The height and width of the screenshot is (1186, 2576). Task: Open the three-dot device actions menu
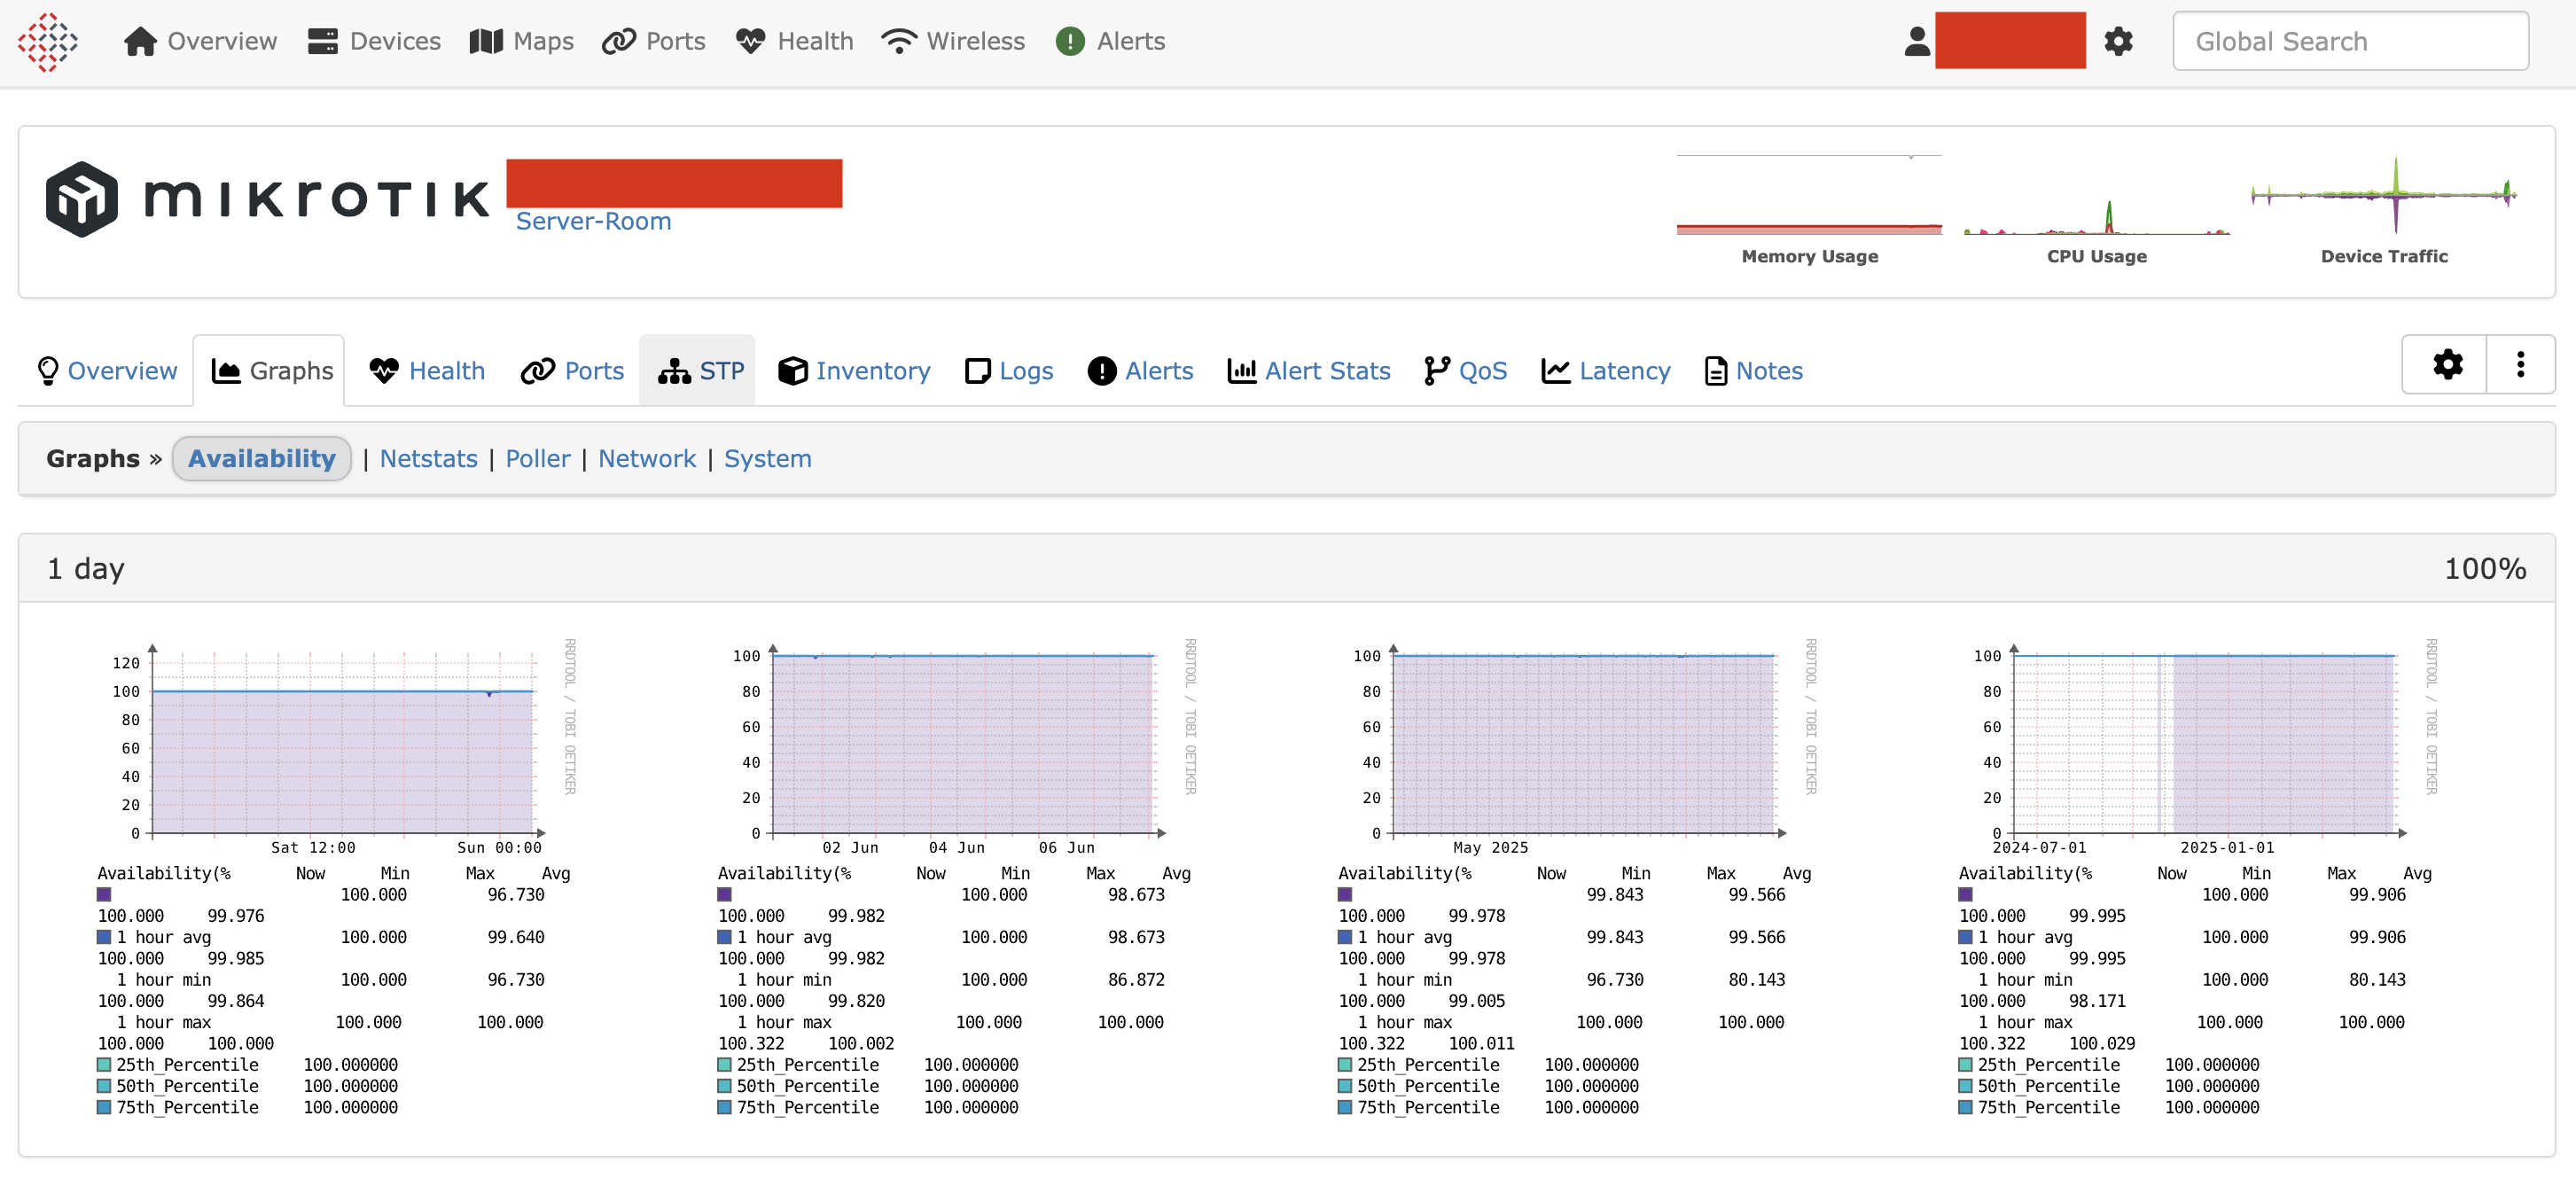pos(2520,365)
